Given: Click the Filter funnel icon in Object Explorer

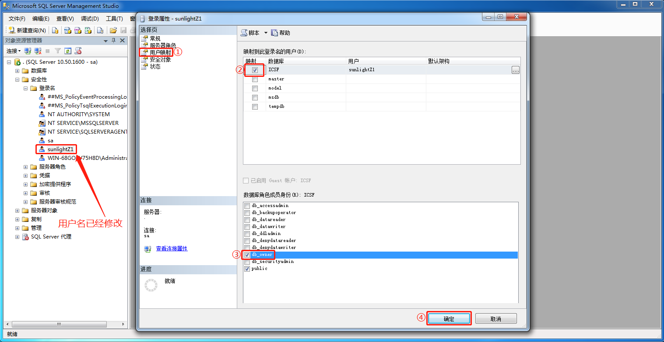Looking at the screenshot, I should click(x=57, y=51).
